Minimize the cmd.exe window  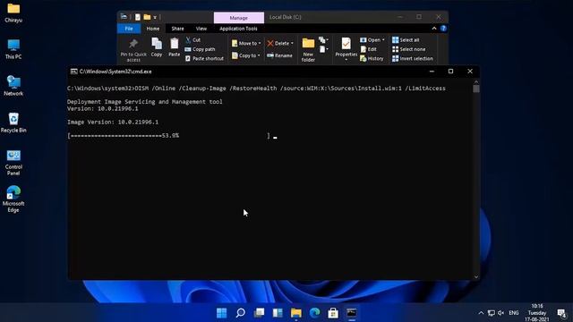pyautogui.click(x=432, y=72)
